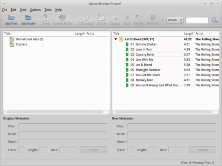Open the Options menu

tap(35, 10)
